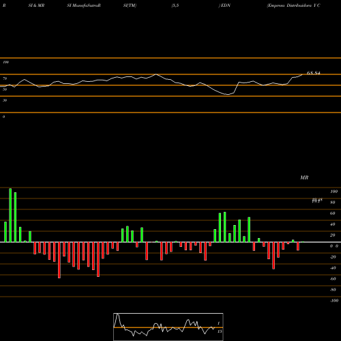Open the mini overview chart at the bottom
The height and width of the screenshot is (341, 341).
click(x=168, y=327)
